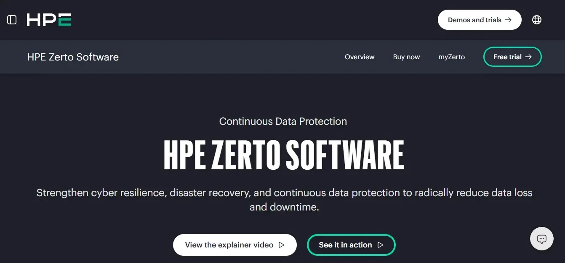The image size is (565, 263).
Task: Go to Buy now
Action: coord(406,57)
